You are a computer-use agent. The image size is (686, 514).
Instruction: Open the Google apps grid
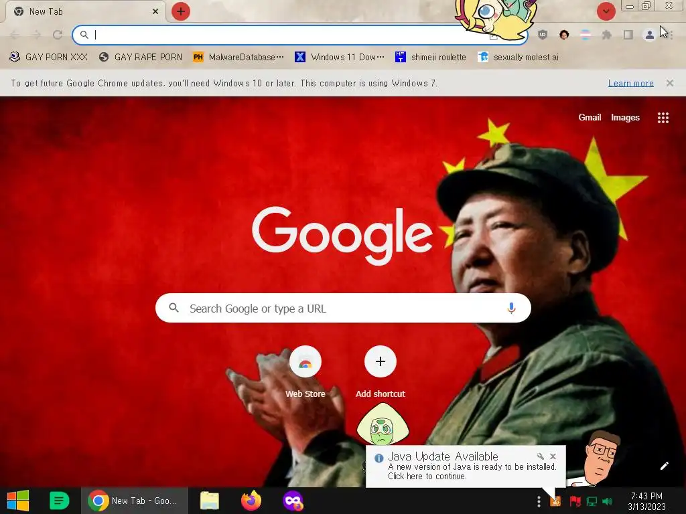click(x=663, y=118)
